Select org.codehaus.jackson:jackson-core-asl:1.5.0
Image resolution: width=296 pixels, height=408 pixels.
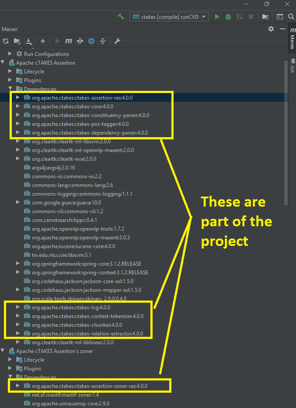pos(83,281)
